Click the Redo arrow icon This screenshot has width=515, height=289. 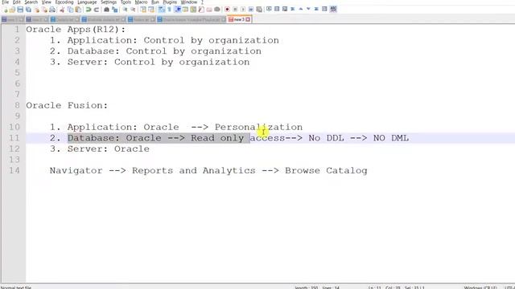pyautogui.click(x=97, y=10)
